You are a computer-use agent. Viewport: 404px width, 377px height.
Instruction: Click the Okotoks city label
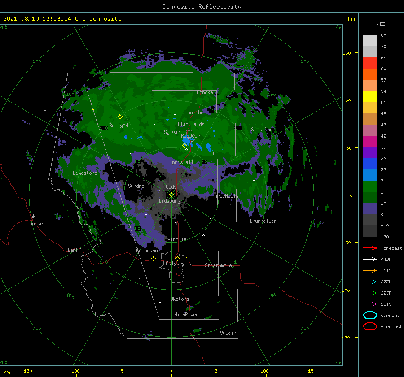click(180, 299)
